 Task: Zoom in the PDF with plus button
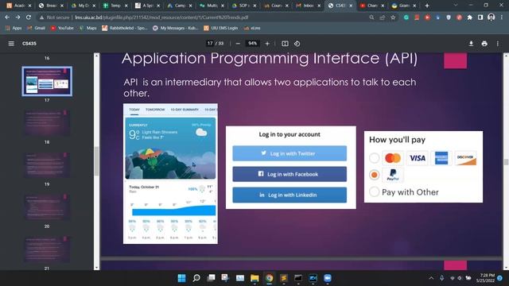click(x=267, y=44)
